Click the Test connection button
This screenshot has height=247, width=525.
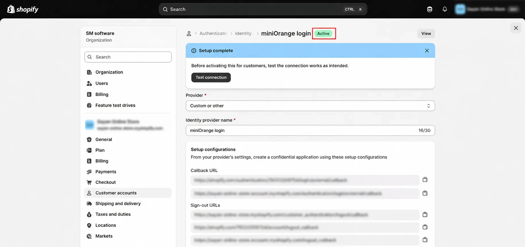(x=211, y=78)
